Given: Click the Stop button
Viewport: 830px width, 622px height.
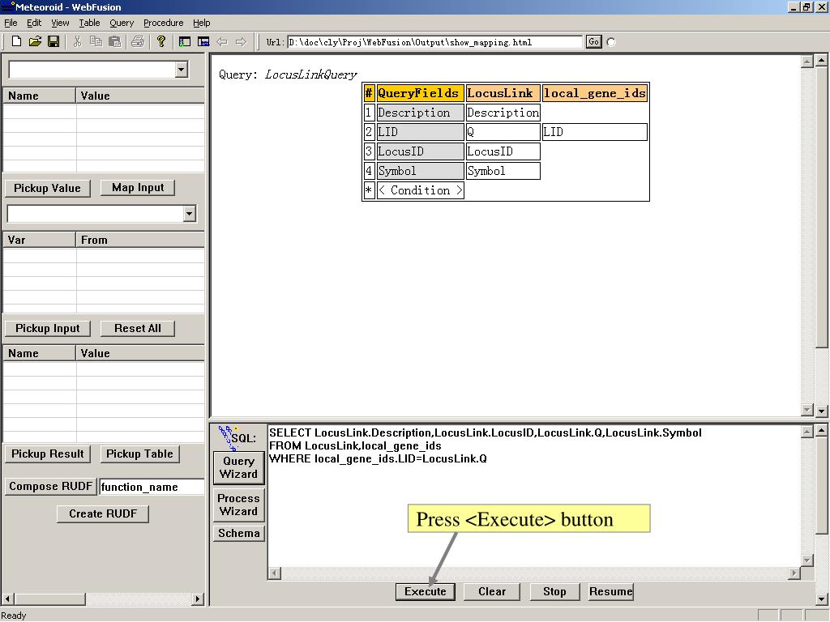Looking at the screenshot, I should tap(554, 591).
